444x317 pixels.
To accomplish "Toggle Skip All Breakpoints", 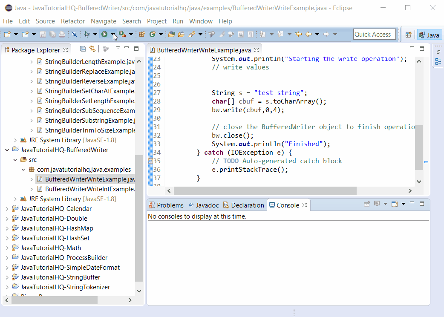I will click(75, 34).
